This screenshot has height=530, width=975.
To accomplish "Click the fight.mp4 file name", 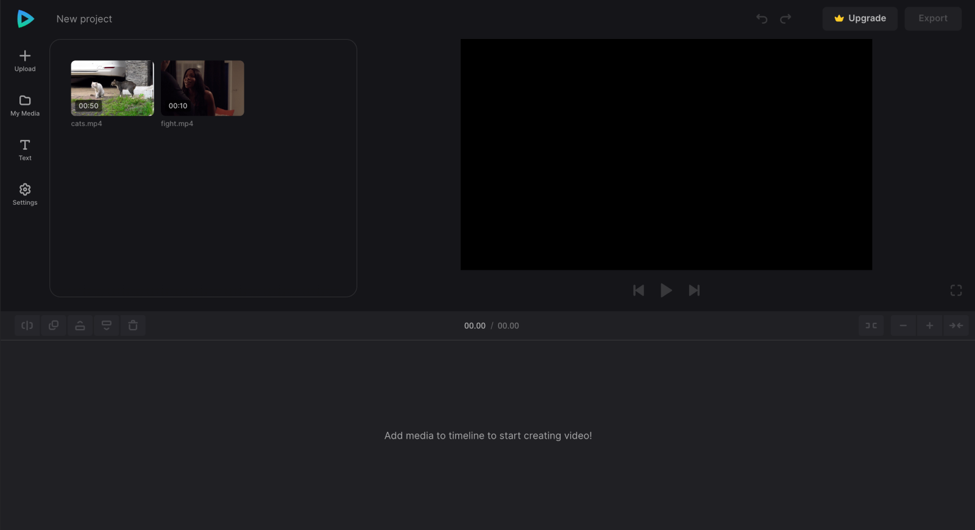I will [177, 124].
